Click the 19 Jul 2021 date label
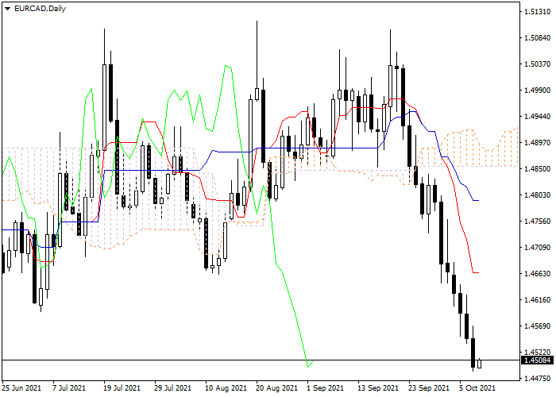 [x=122, y=387]
